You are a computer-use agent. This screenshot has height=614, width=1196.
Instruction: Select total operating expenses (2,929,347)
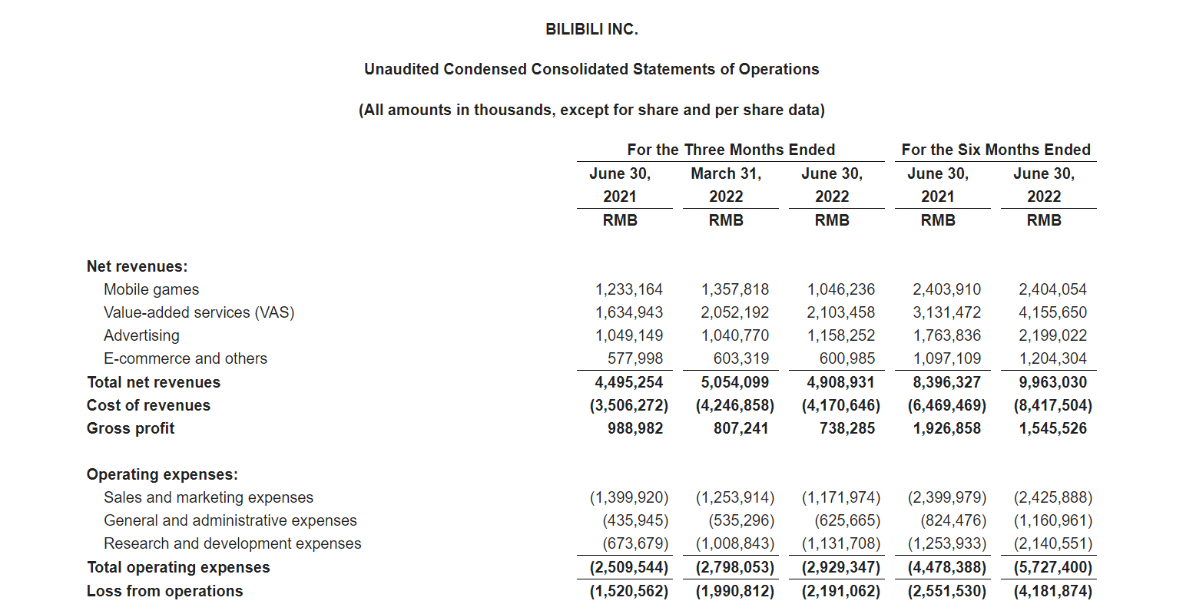pyautogui.click(x=841, y=567)
